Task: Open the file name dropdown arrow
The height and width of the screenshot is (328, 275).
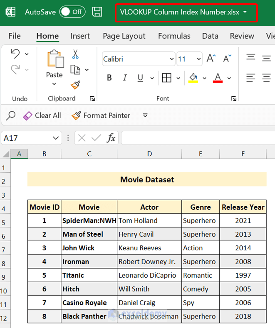Action: pyautogui.click(x=245, y=12)
